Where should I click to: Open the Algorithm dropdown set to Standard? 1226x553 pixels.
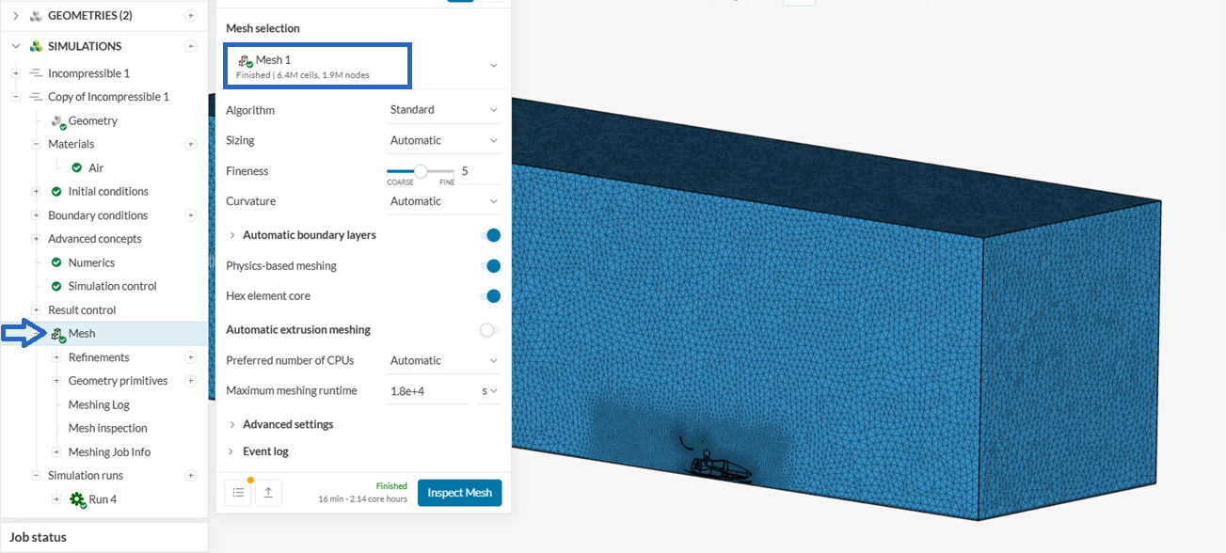coord(443,110)
